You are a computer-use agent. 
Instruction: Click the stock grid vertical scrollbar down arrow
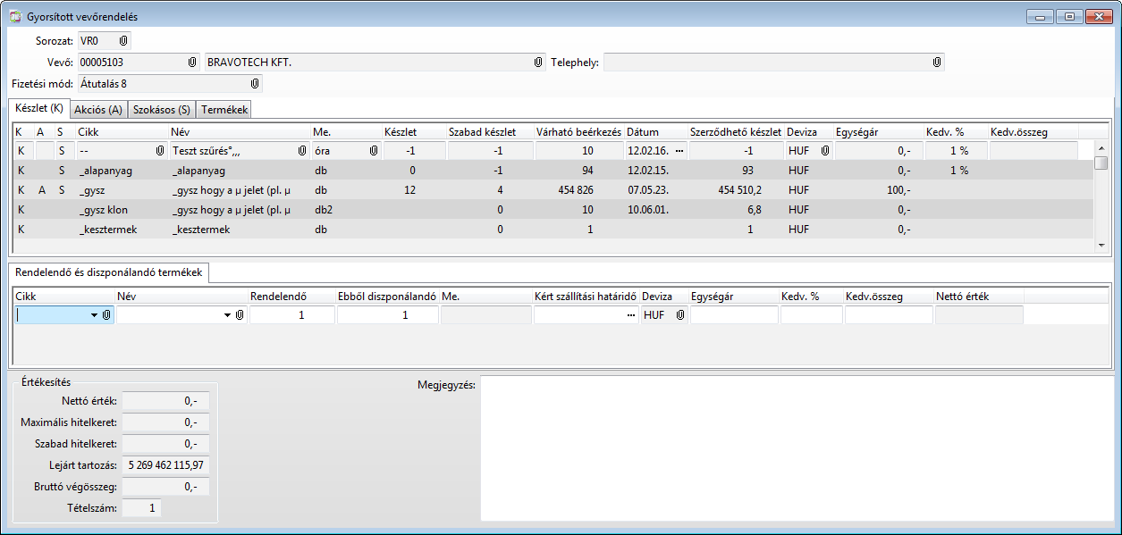1101,245
